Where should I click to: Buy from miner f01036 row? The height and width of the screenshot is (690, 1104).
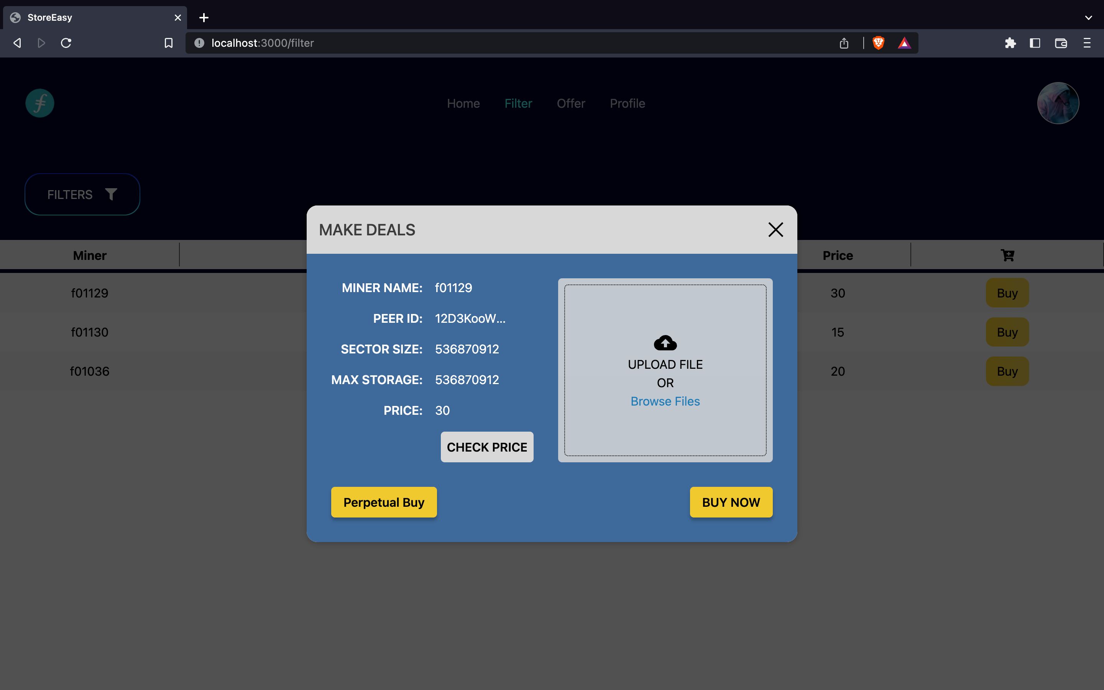tap(1007, 371)
